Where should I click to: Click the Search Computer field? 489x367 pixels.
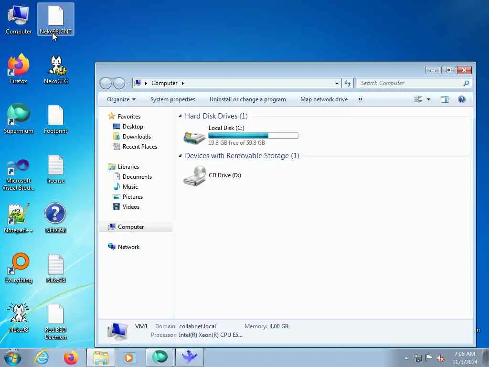click(x=414, y=83)
